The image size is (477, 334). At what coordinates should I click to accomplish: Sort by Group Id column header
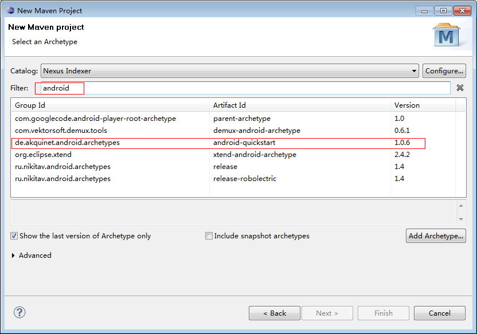110,105
